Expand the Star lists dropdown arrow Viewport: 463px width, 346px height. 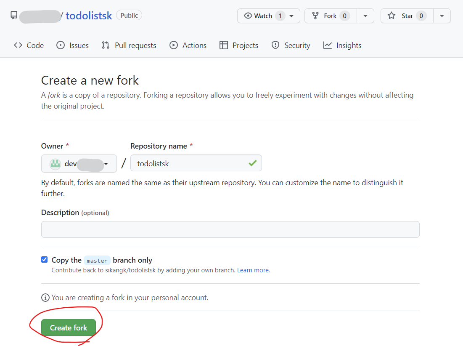(442, 16)
